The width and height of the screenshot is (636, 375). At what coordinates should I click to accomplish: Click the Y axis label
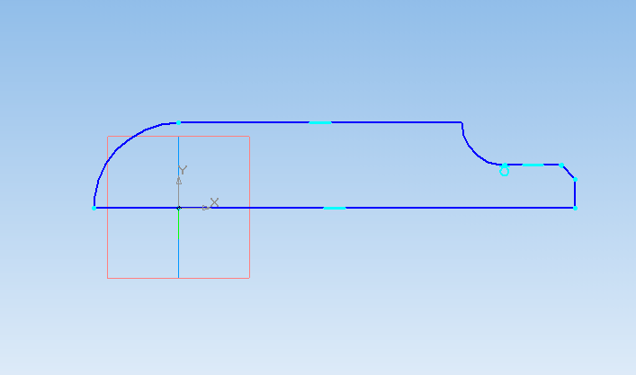[183, 169]
